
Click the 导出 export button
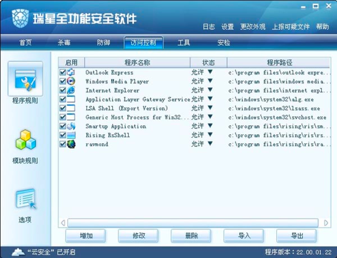pyautogui.click(x=297, y=236)
